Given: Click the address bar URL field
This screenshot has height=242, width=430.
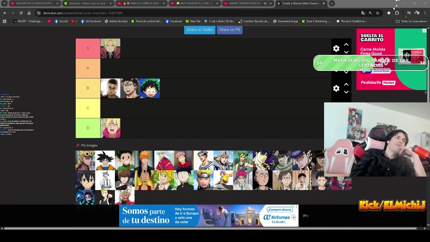Looking at the screenshot, I should point(198,13).
